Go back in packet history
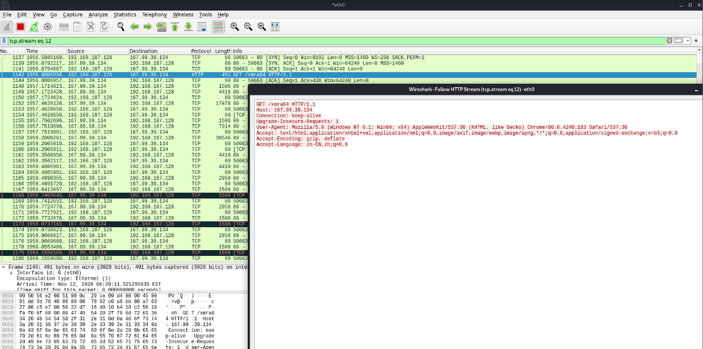Screen dimensions: 703x349 134,26
